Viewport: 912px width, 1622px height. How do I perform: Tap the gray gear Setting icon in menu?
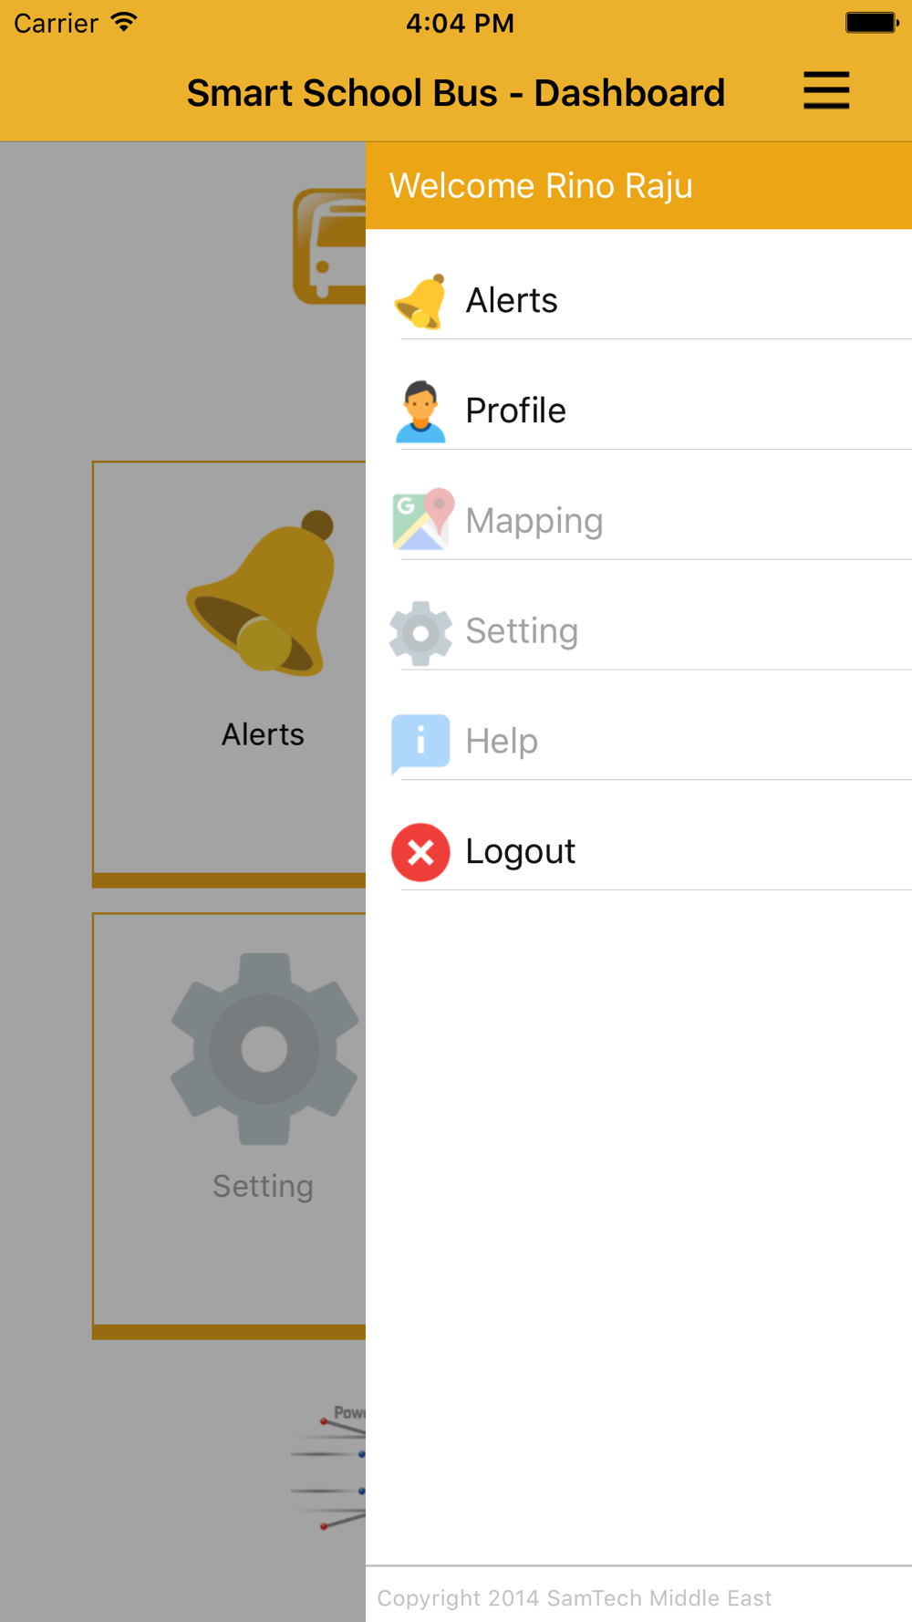(x=420, y=632)
